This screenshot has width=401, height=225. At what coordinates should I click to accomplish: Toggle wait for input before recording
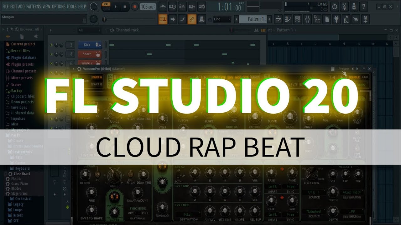tap(172, 6)
